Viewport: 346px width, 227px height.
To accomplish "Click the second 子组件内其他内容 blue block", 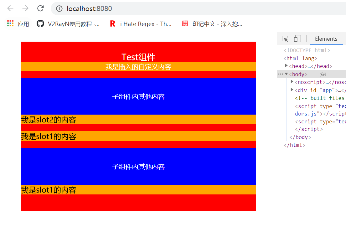I will [x=138, y=167].
